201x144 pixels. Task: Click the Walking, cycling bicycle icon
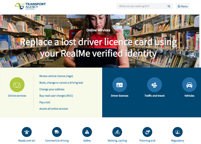pyautogui.click(x=117, y=132)
